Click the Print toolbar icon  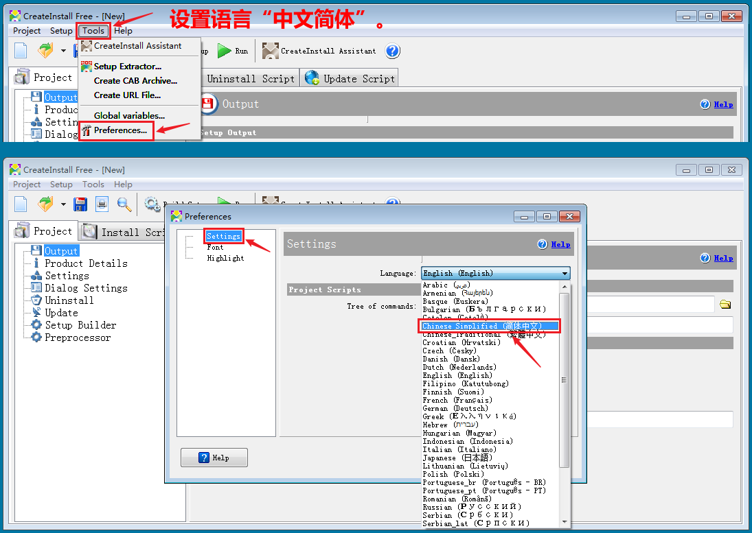(102, 204)
